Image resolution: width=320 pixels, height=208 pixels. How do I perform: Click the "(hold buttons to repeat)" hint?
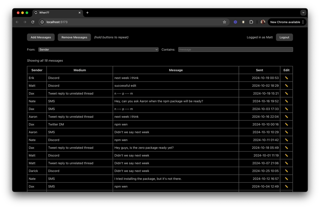point(111,37)
